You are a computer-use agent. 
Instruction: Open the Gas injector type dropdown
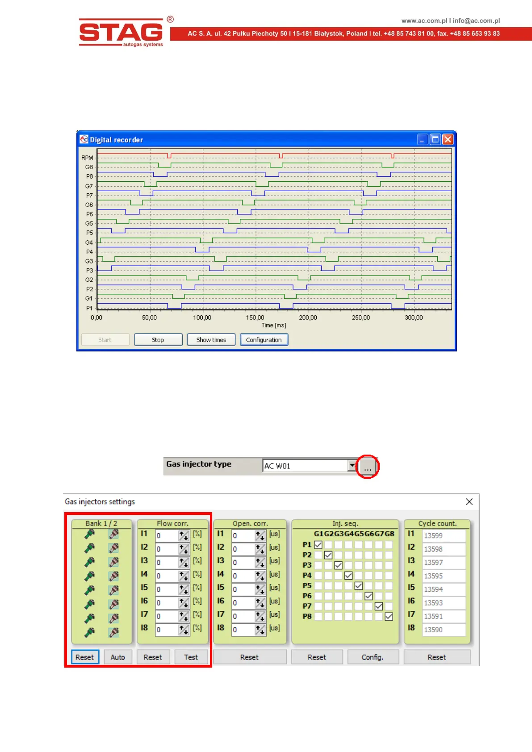352,465
